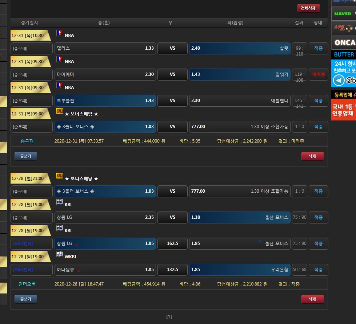Click the BONUS icon dated 12-28 21:00
Image resolution: width=356 pixels, height=324 pixels.
pyautogui.click(x=60, y=176)
